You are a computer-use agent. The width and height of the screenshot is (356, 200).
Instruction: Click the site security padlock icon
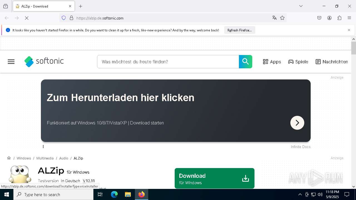coord(71,18)
